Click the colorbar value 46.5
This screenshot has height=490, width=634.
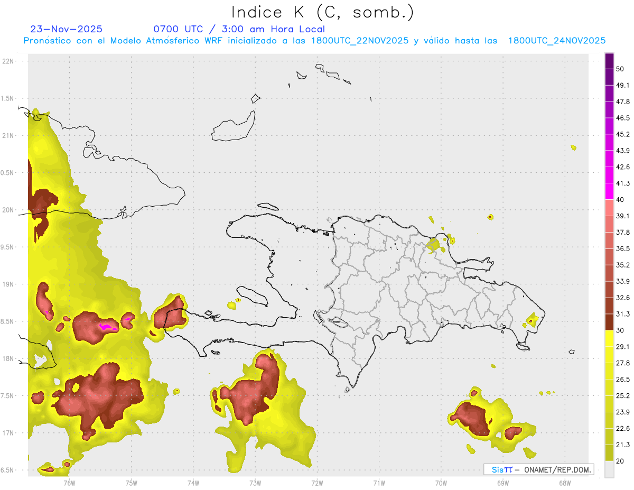pos(623,118)
